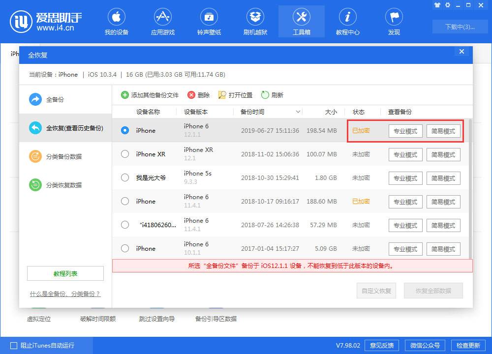Open the skin (shirt) icon in title bar
Screen dimensions: 492x354
pyautogui.click(x=437, y=5)
